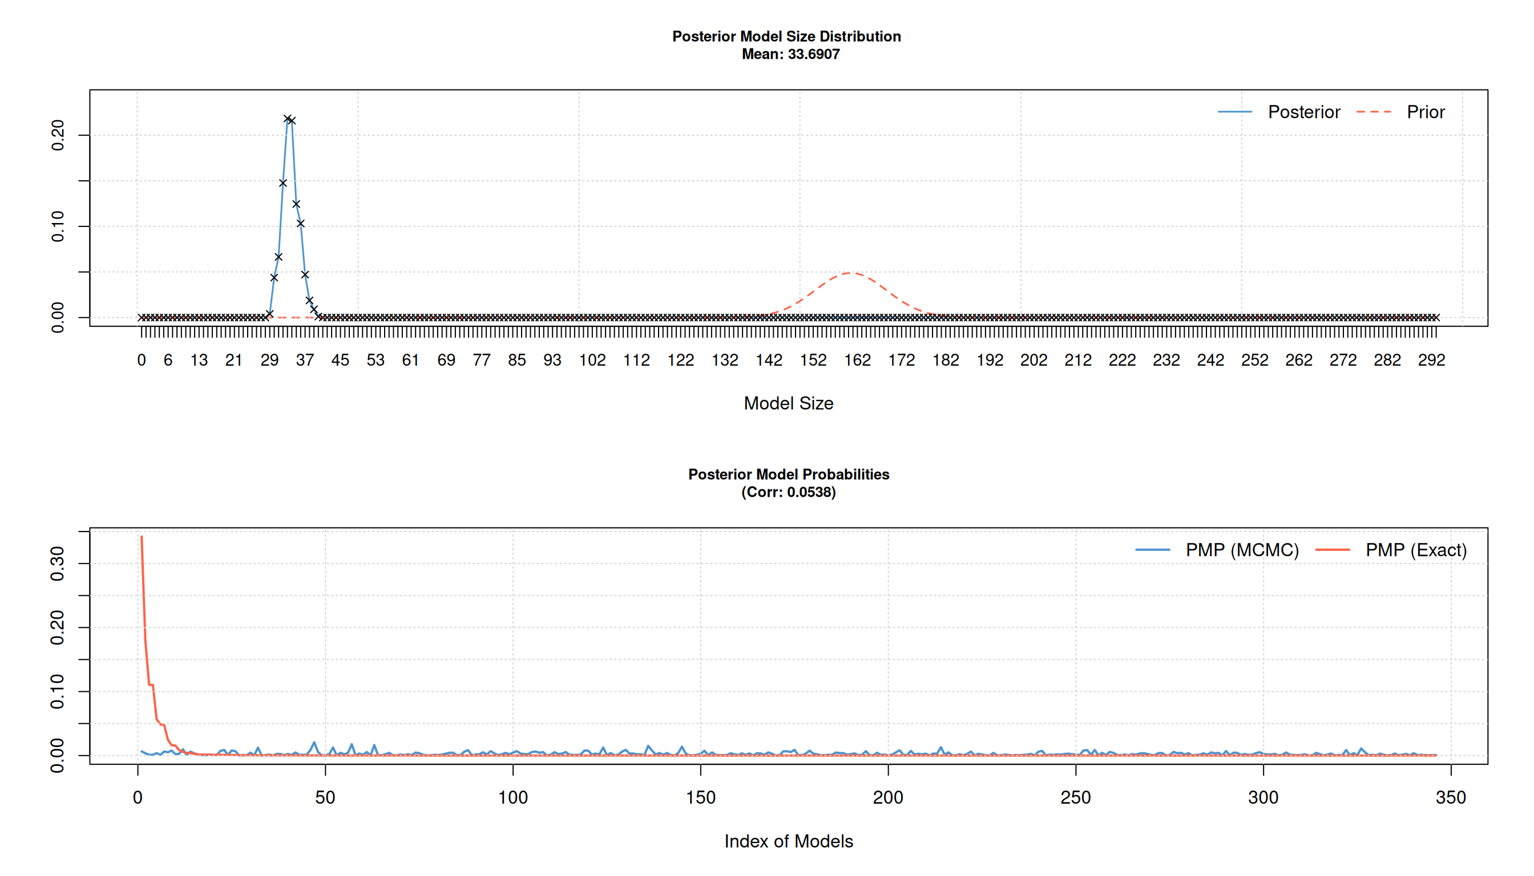This screenshot has width=1534, height=876.
Task: Click the top of the red PMP Exact spike
Action: point(142,537)
